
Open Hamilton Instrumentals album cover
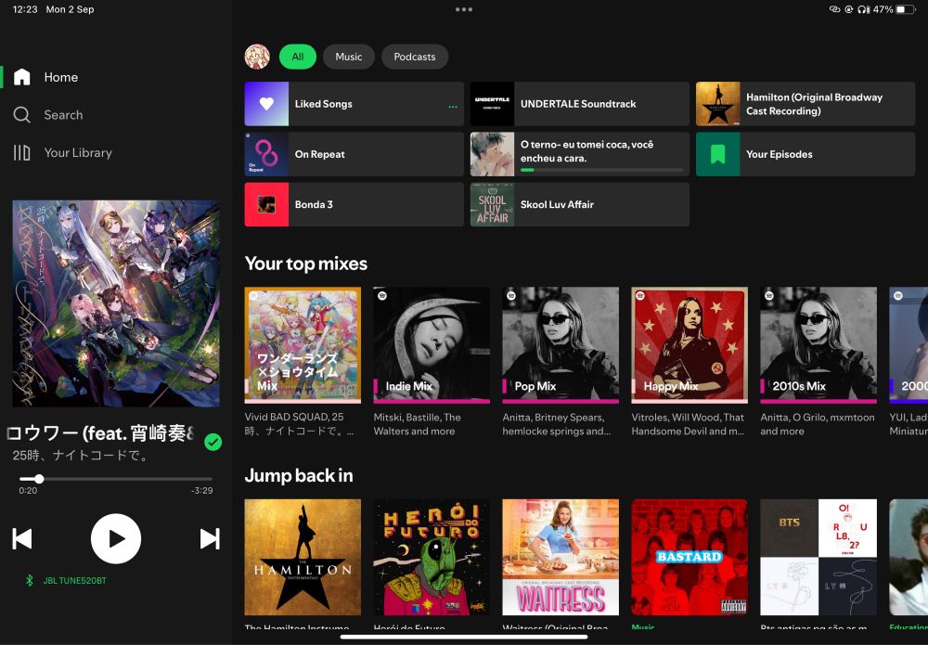(x=303, y=557)
